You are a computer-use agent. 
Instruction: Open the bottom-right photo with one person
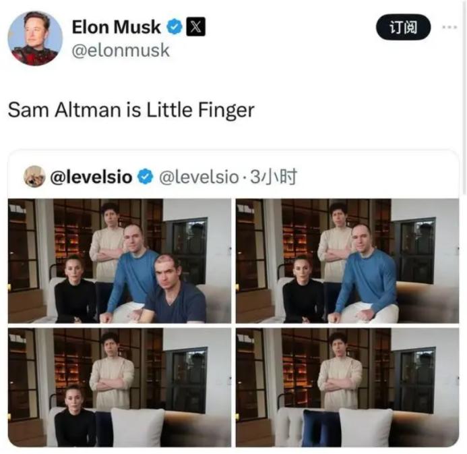click(346, 387)
